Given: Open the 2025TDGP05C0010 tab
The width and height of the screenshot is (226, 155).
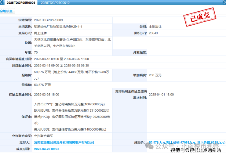Looking at the screenshot, I should point(55,3).
